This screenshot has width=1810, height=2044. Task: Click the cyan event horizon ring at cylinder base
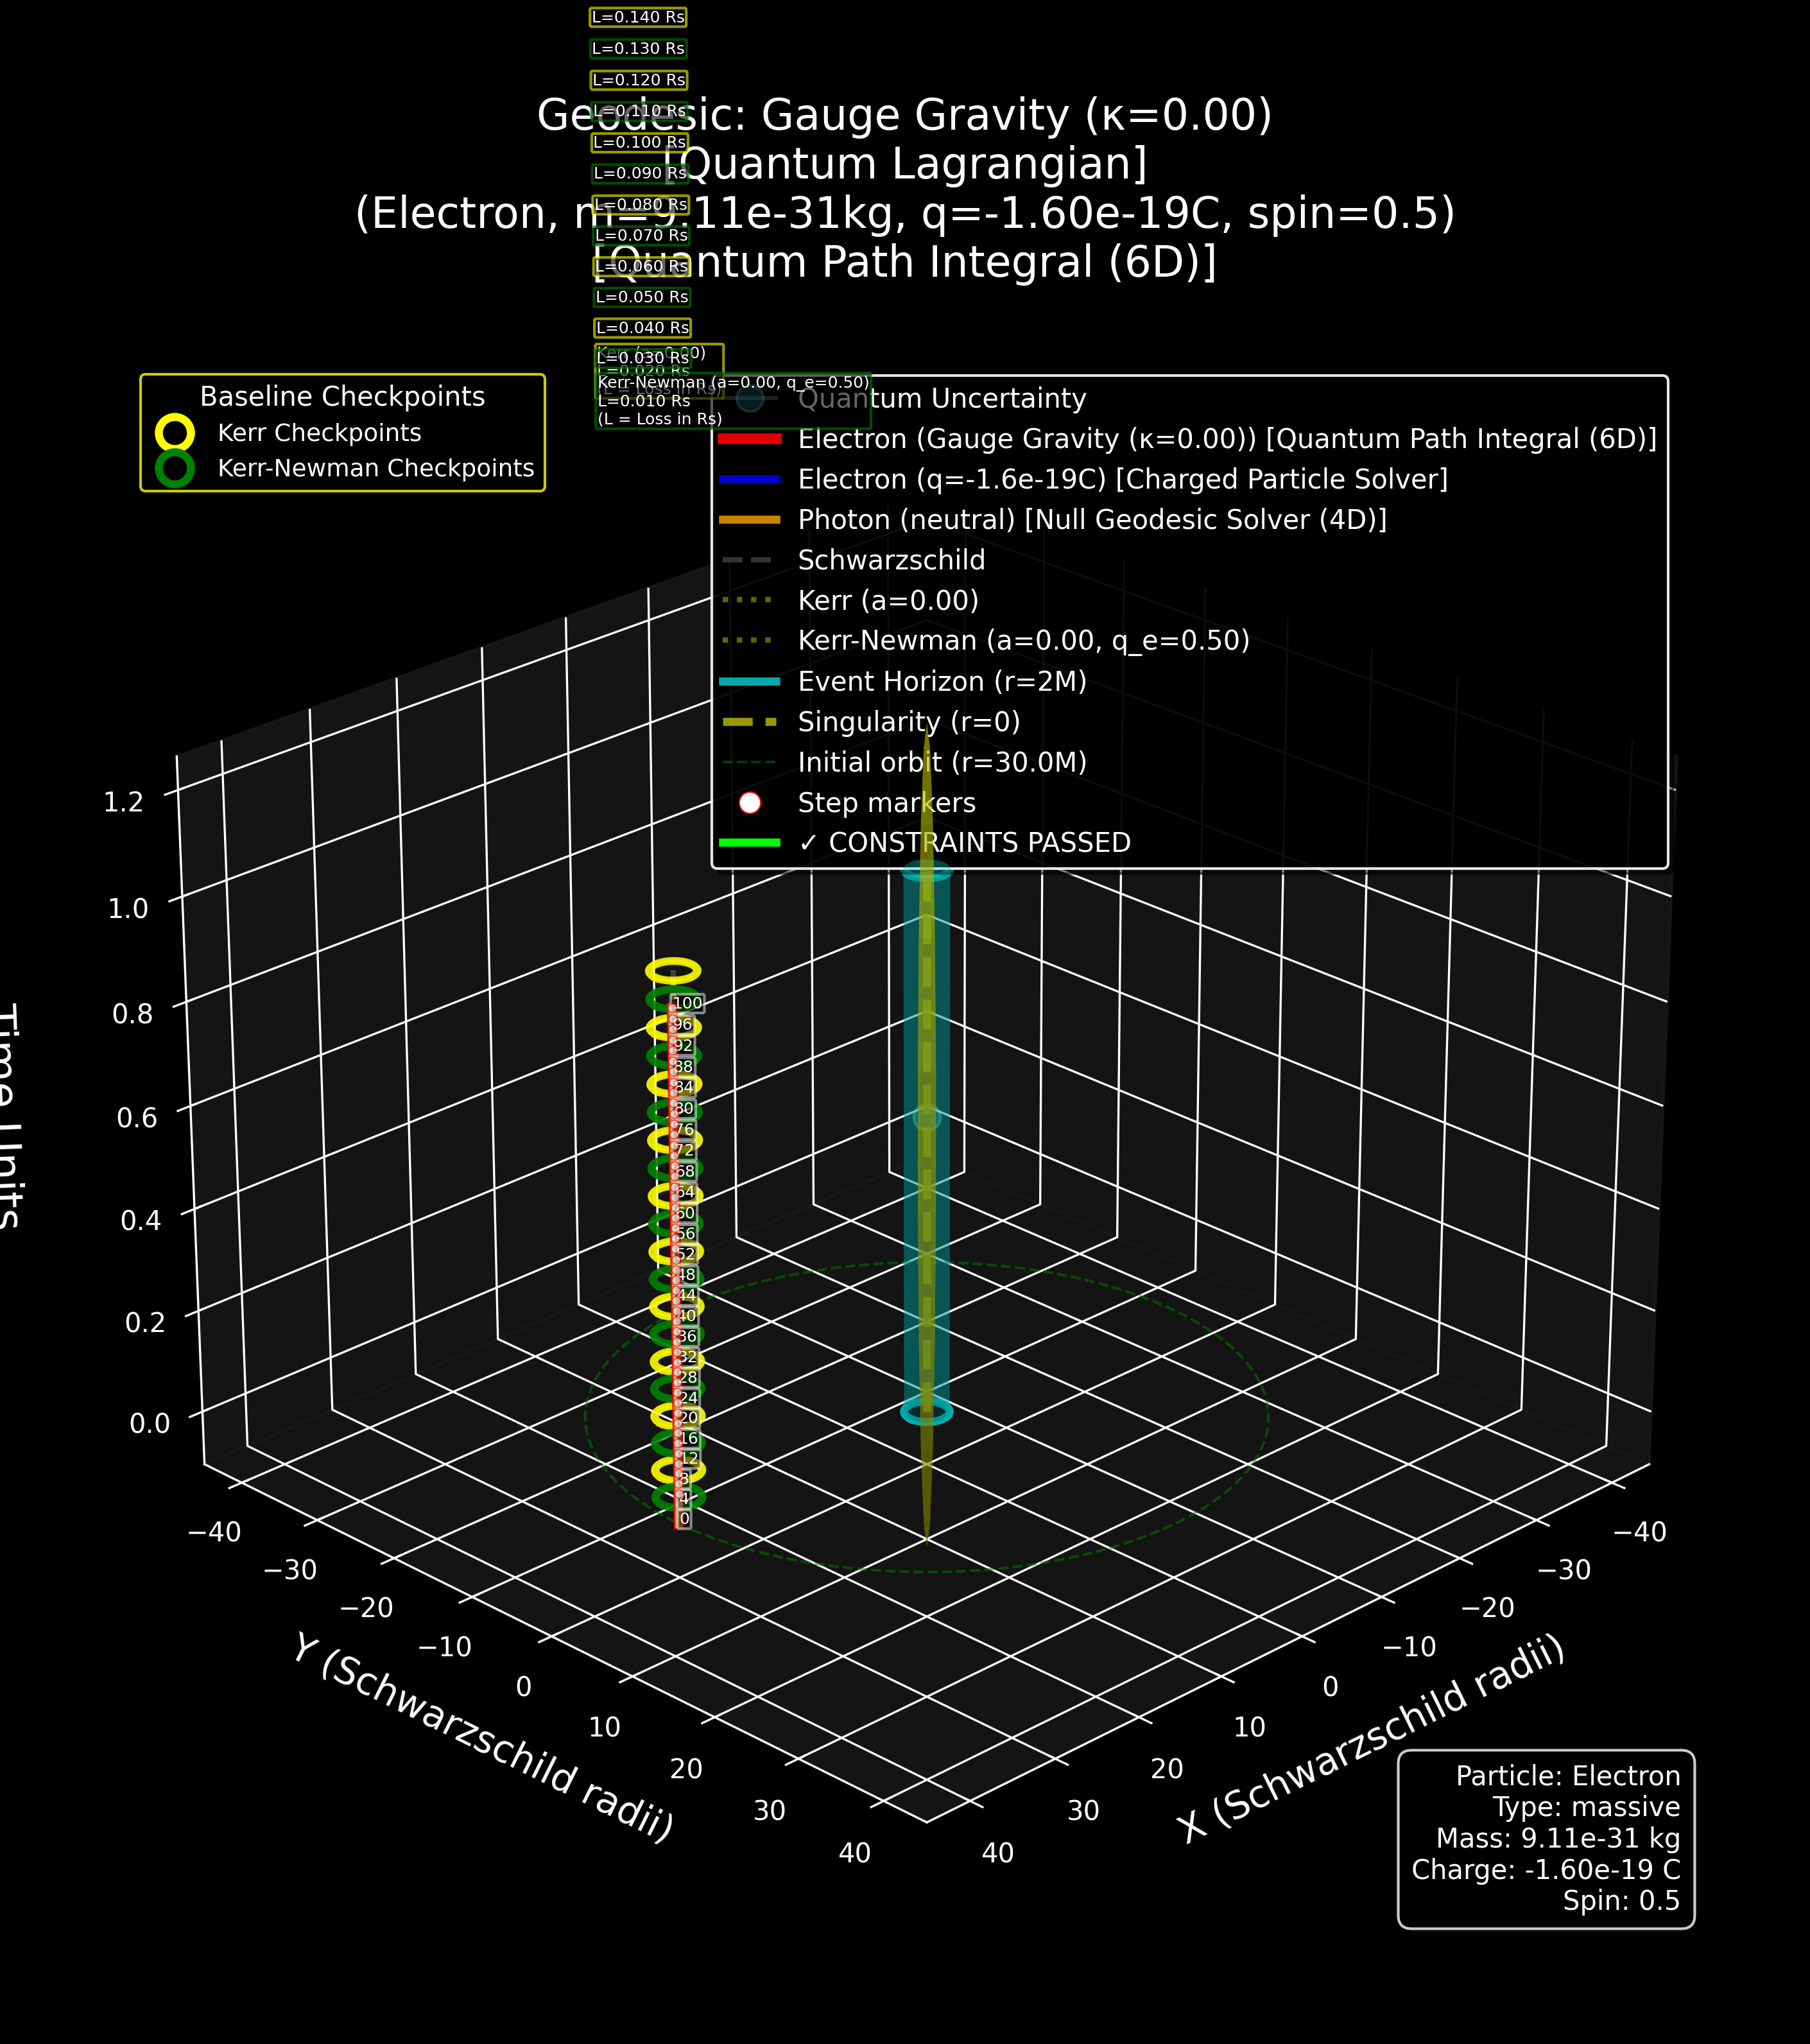pyautogui.click(x=927, y=1411)
